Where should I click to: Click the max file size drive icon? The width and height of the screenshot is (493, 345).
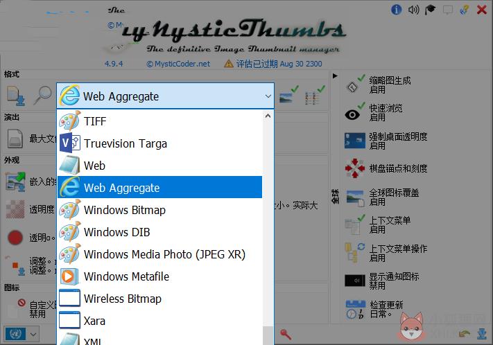tap(15, 139)
